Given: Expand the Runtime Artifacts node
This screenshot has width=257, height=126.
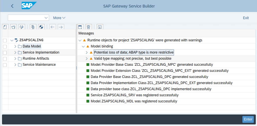Looking at the screenshot, I should click(15, 58).
